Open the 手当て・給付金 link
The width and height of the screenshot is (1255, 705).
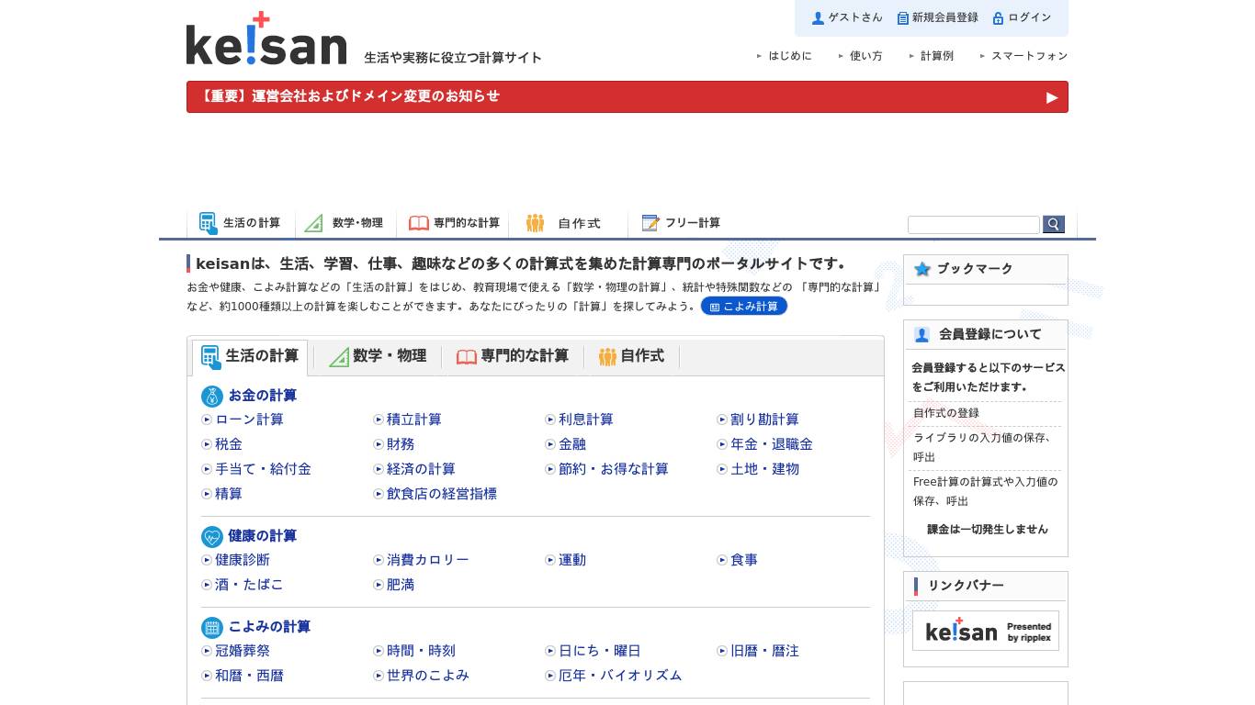click(x=263, y=469)
